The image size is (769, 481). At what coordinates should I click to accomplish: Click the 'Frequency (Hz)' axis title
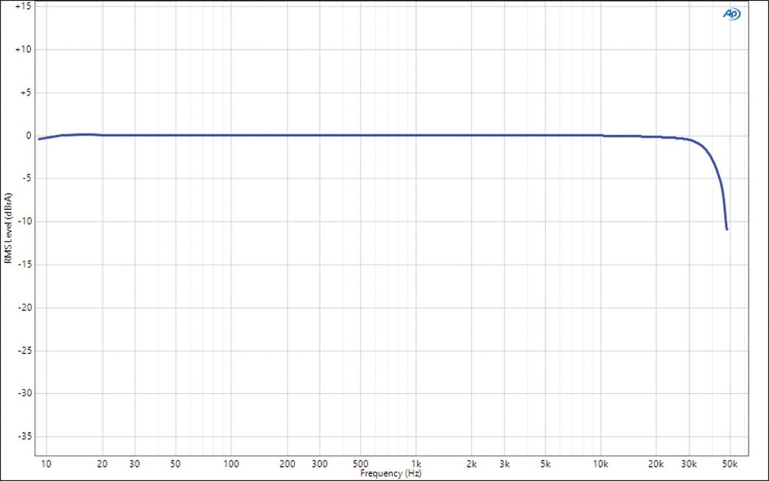coord(391,473)
